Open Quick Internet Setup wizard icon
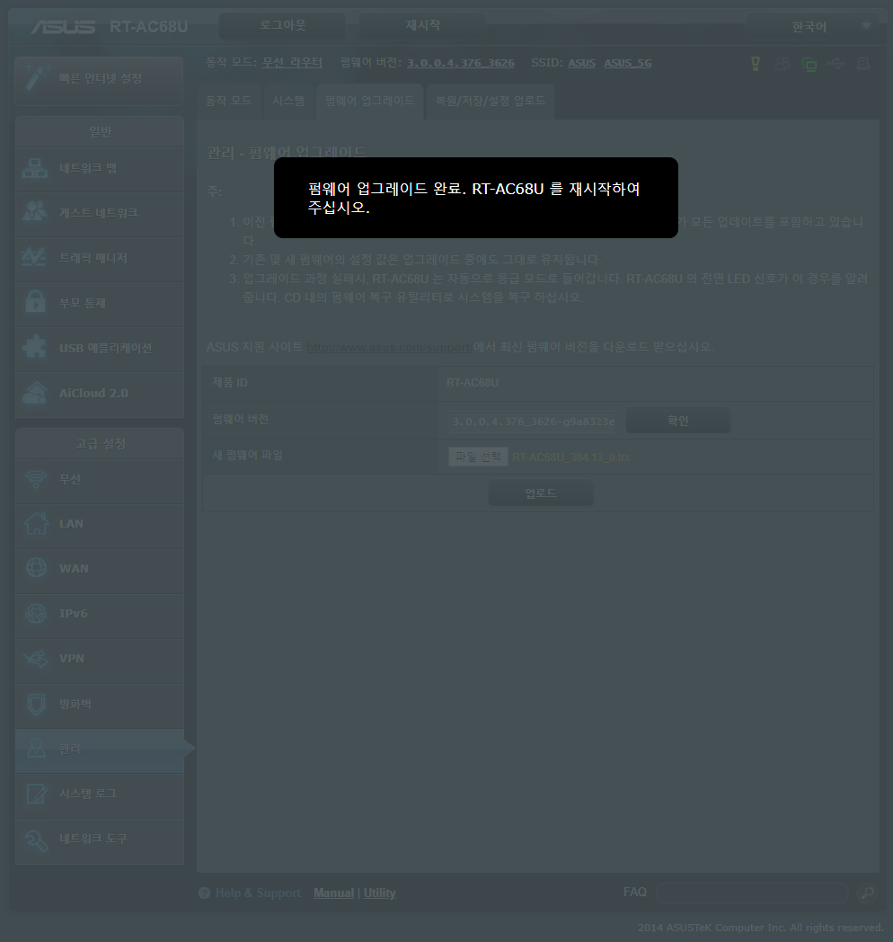Viewport: 893px width, 942px height. pos(37,78)
